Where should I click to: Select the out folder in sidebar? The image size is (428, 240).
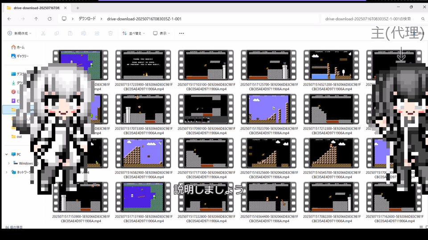click(x=16, y=136)
